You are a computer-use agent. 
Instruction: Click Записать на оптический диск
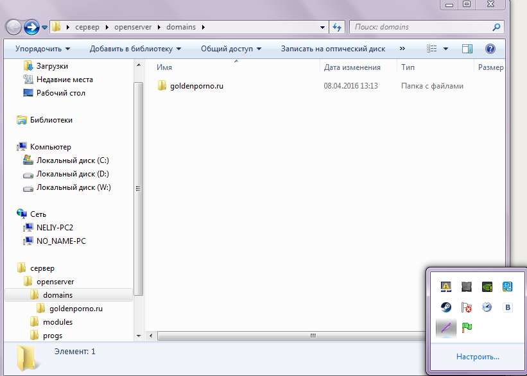click(333, 49)
